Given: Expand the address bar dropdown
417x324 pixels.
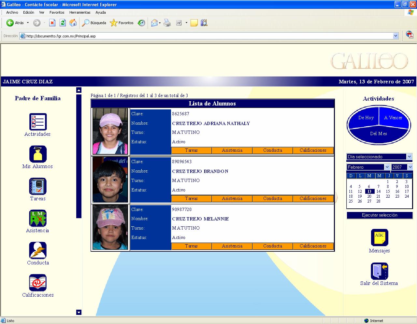Looking at the screenshot, I should (396, 36).
